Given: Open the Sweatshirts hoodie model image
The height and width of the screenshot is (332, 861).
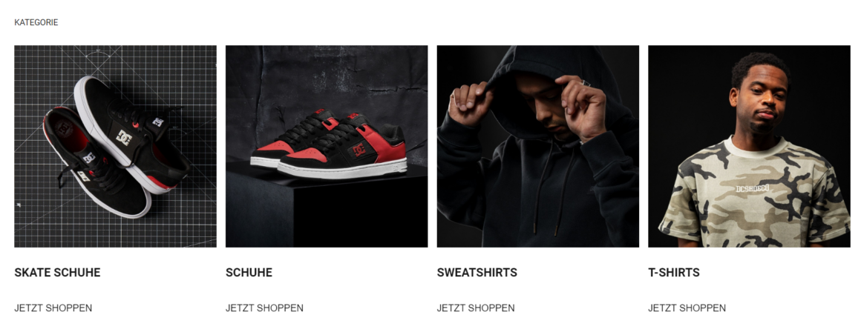Looking at the screenshot, I should (538, 146).
